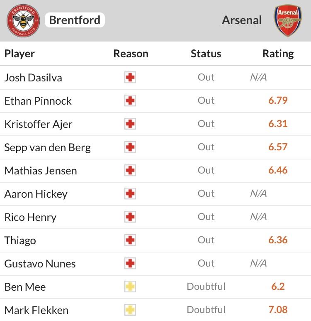Click Thiago's red injury cross icon

[130, 240]
